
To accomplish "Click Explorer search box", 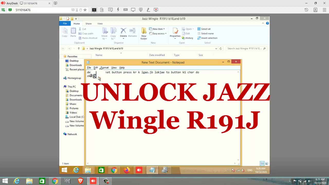I will [x=246, y=48].
